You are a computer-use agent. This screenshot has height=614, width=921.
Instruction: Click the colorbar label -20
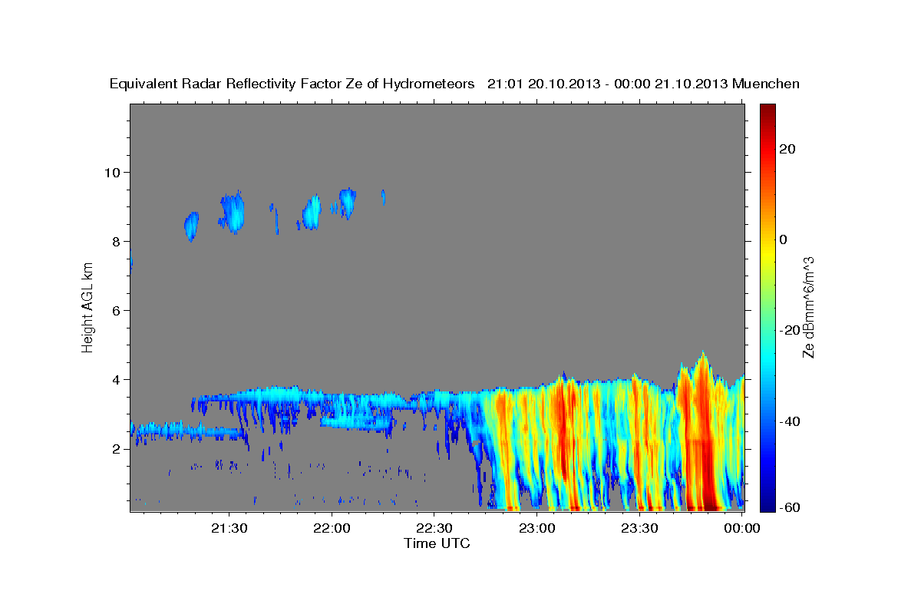point(790,330)
